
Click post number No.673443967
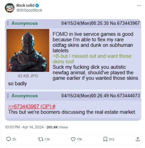click(125, 23)
